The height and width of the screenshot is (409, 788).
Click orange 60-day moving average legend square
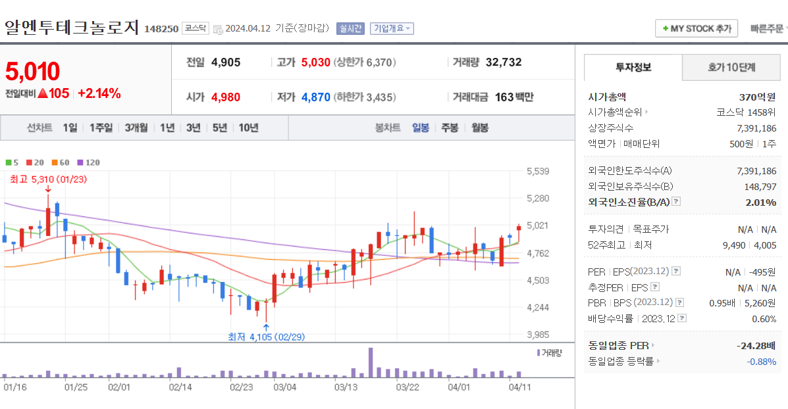click(55, 162)
